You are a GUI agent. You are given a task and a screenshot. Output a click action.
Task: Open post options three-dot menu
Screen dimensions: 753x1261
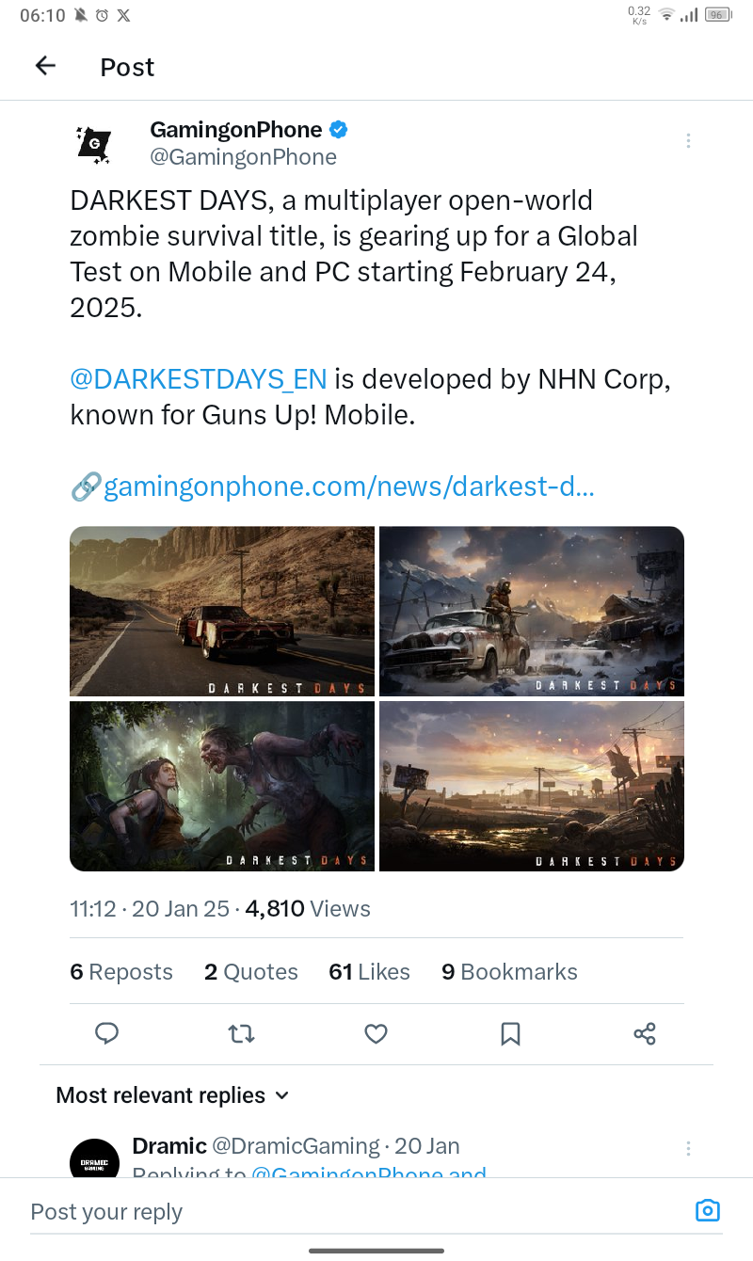(x=688, y=141)
